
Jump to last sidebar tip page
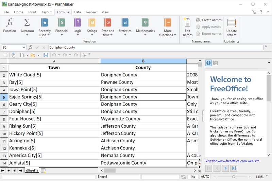click(234, 168)
